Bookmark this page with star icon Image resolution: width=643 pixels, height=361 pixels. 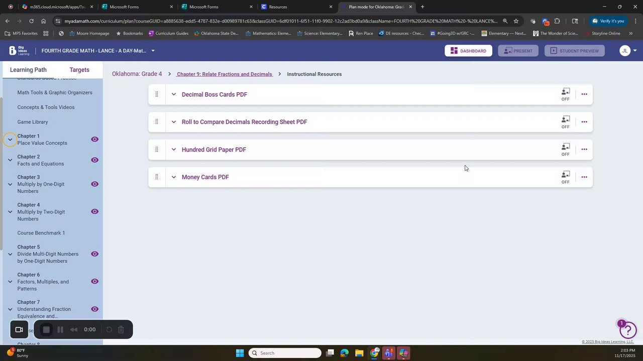(x=516, y=21)
